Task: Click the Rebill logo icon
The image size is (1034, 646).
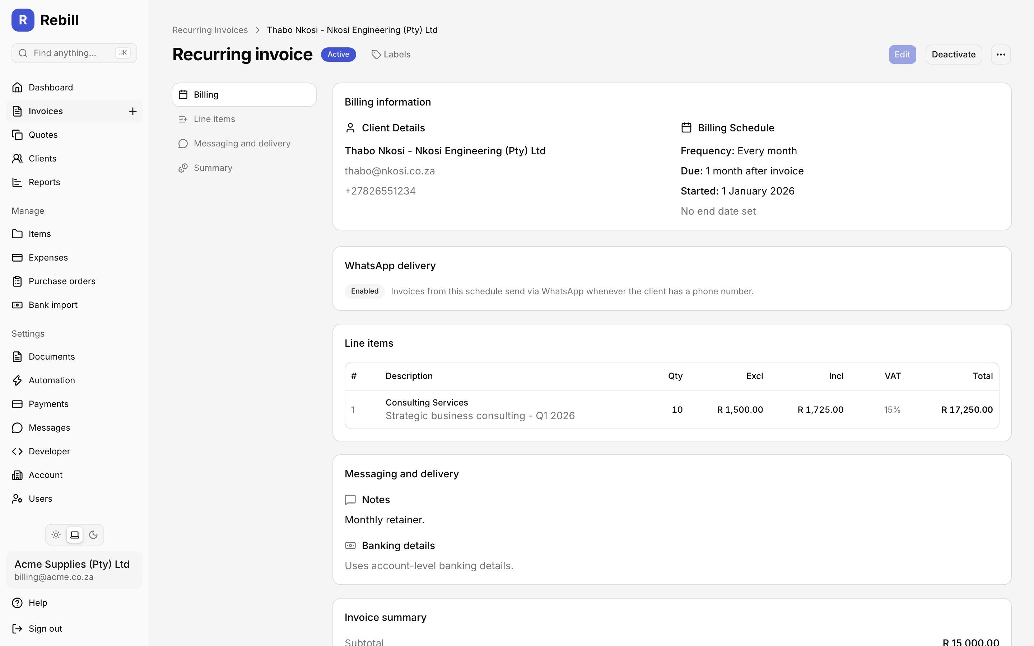Action: click(23, 20)
